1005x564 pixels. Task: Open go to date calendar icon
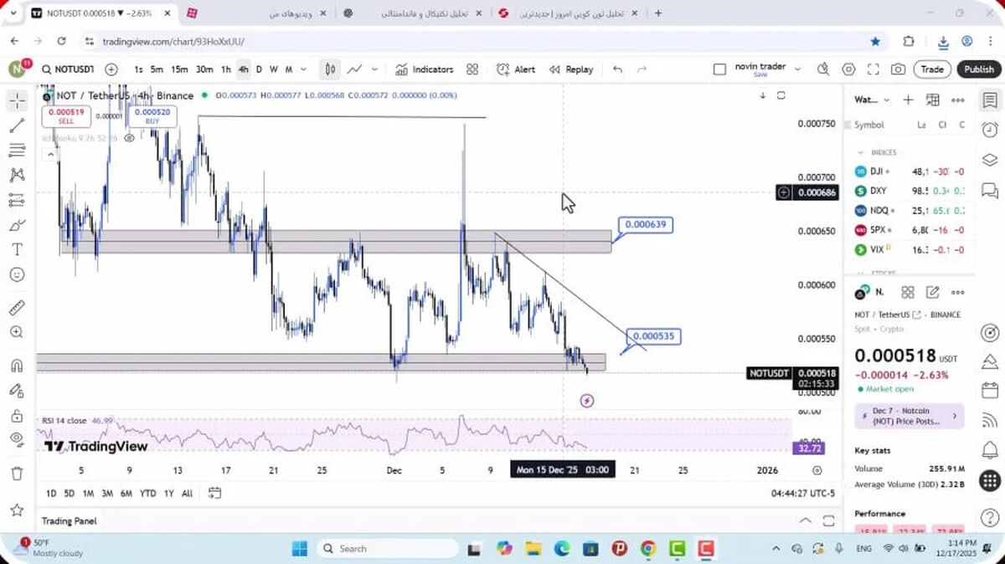point(215,493)
